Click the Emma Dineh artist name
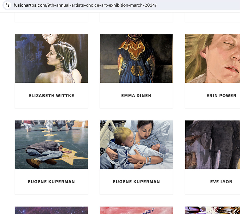This screenshot has height=214, width=240. tap(136, 96)
